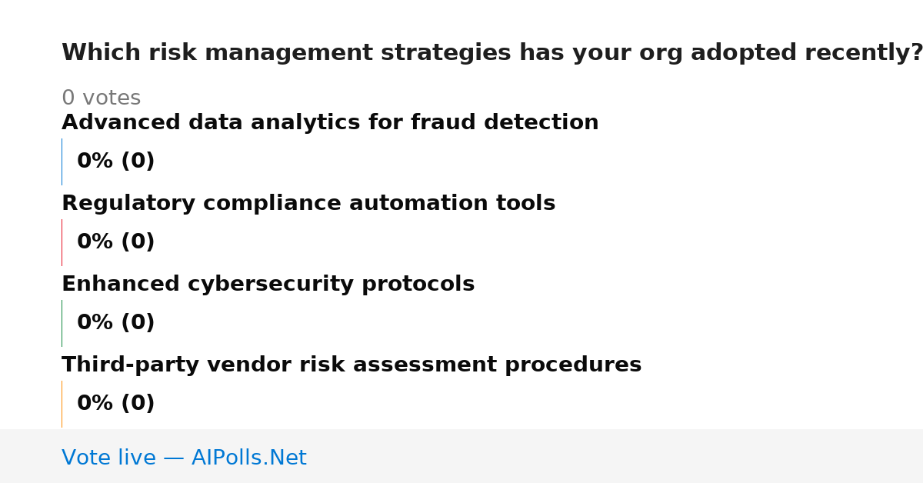Select 'Advanced data analytics for fraud detection' option

click(x=330, y=123)
